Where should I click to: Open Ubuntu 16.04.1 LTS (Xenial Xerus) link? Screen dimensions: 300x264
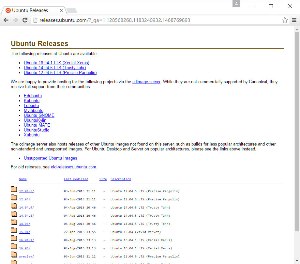[56, 63]
